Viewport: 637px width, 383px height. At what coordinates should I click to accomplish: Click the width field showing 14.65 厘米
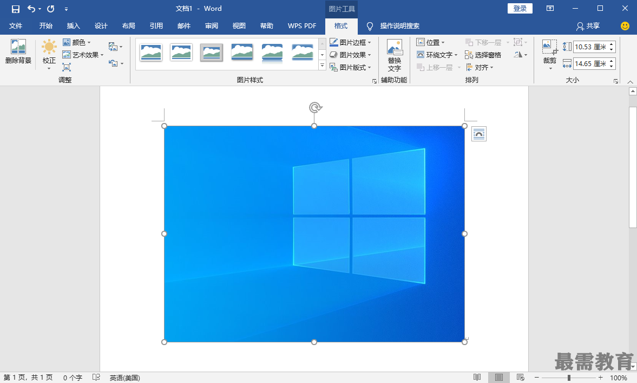point(590,63)
